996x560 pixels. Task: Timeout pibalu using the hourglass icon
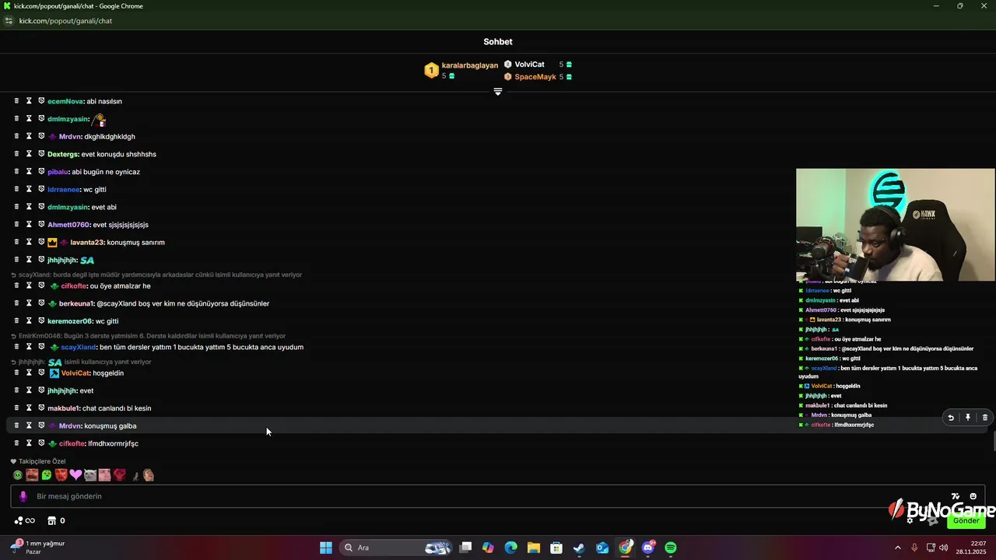click(29, 172)
